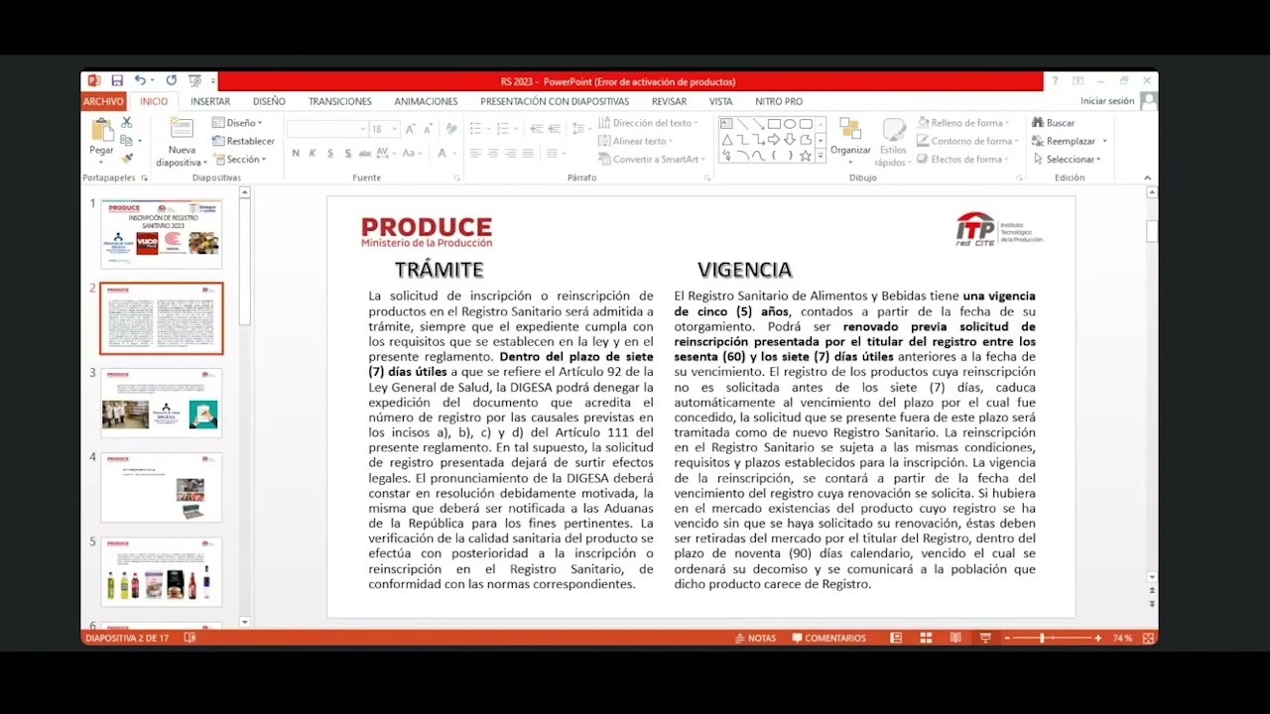The width and height of the screenshot is (1270, 714).
Task: Click the Iniciar sesión sign-in link
Action: point(1107,101)
